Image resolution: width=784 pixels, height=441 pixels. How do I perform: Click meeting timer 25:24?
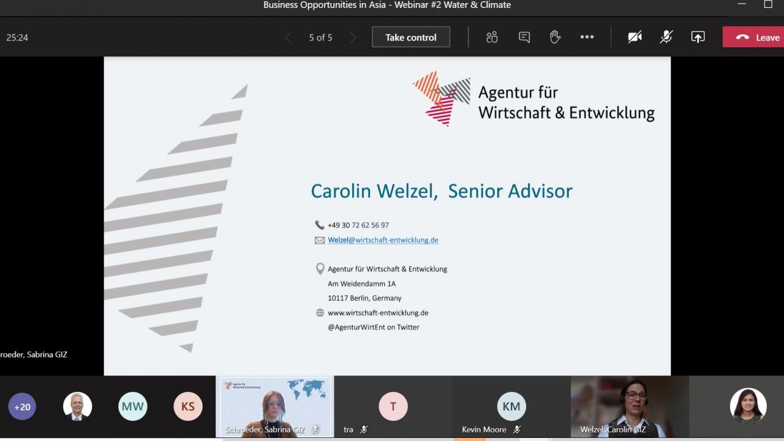coord(17,37)
